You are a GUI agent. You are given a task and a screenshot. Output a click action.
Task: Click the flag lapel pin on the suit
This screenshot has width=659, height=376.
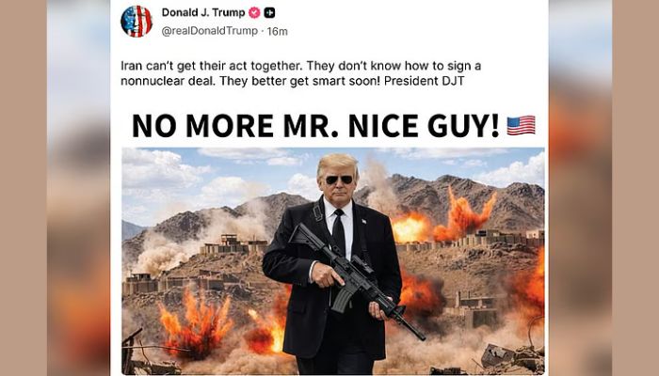[363, 221]
